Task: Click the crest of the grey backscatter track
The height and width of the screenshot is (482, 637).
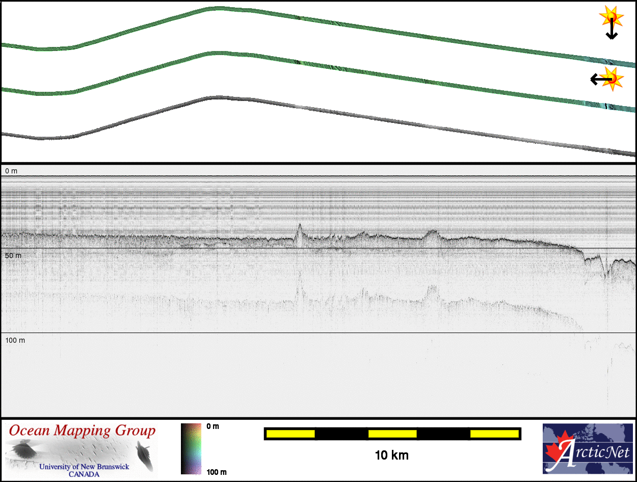Action: (217, 97)
